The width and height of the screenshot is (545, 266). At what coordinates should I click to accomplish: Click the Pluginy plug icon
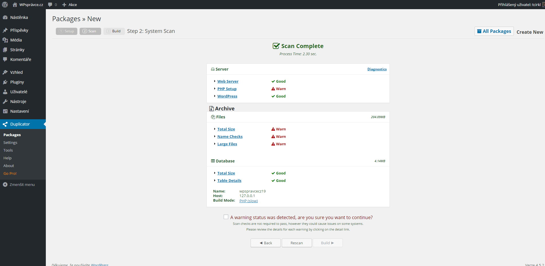(5, 82)
